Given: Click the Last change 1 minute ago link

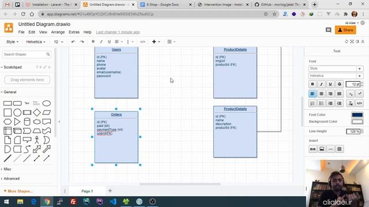Looking at the screenshot, I should pyautogui.click(x=118, y=32).
